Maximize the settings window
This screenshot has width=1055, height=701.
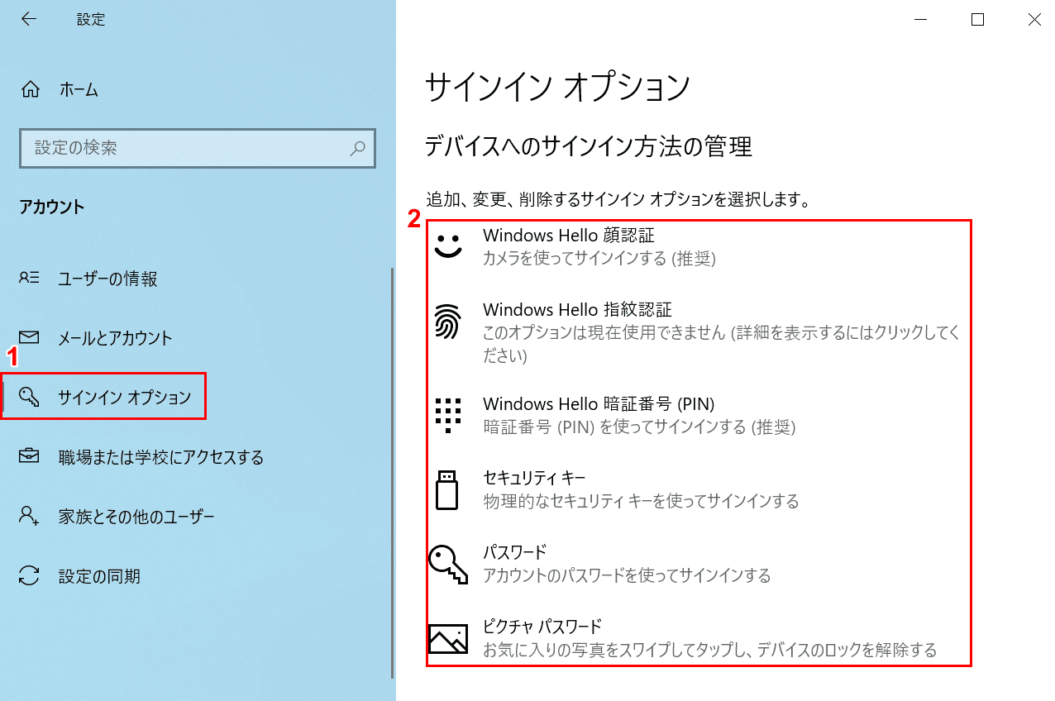click(x=977, y=19)
